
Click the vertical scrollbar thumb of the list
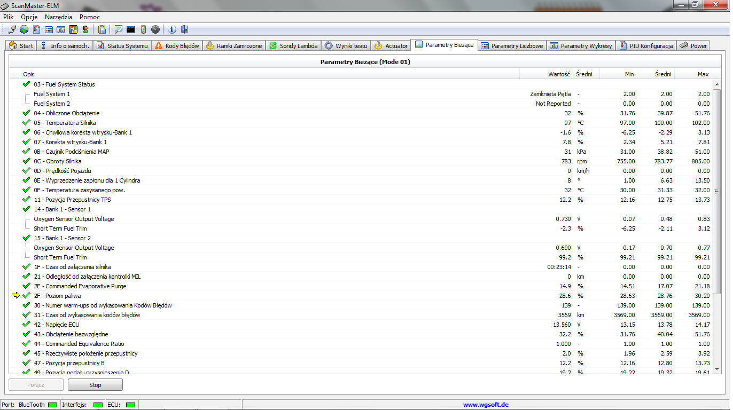(718, 191)
